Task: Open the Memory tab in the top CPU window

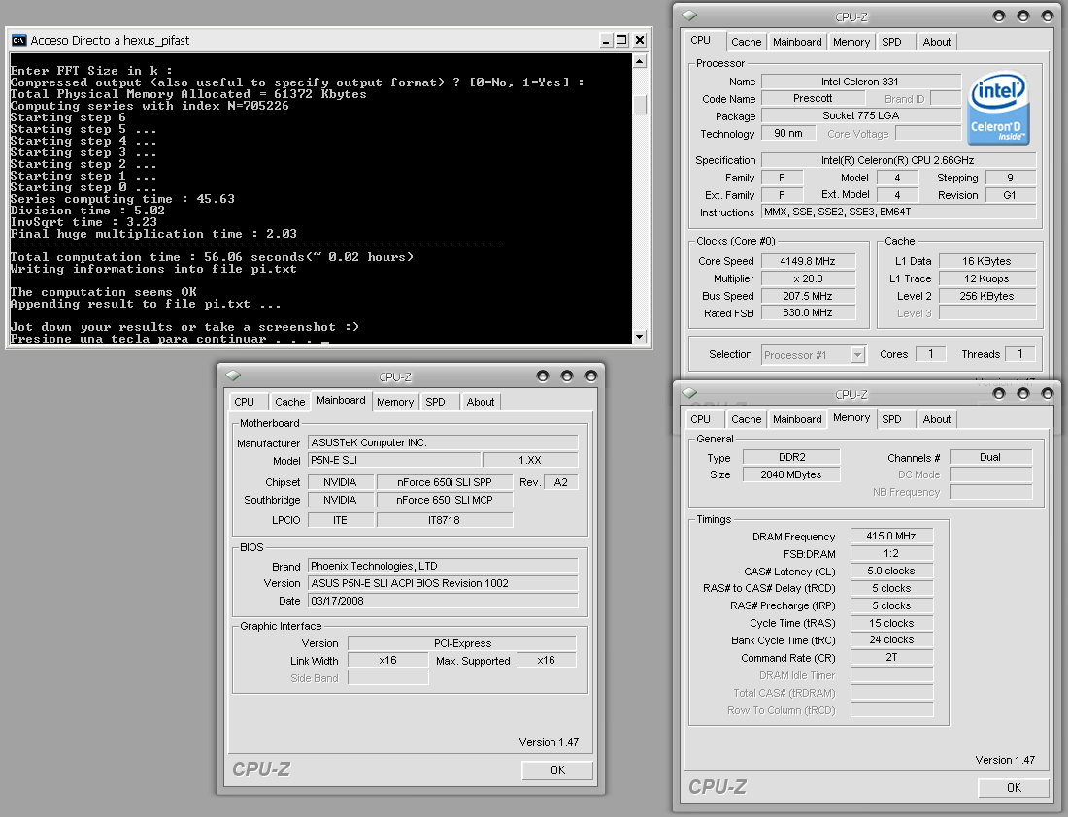Action: click(851, 42)
